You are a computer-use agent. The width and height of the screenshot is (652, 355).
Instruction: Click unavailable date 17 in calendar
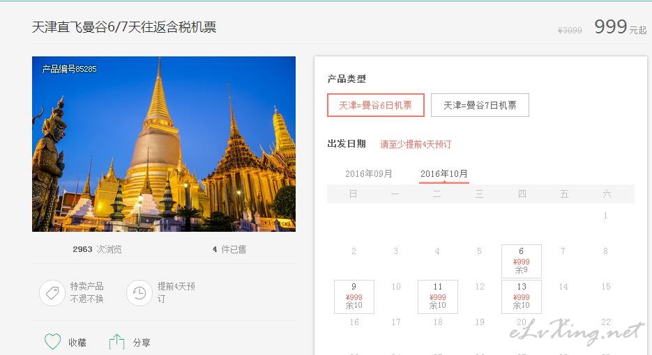(x=396, y=322)
